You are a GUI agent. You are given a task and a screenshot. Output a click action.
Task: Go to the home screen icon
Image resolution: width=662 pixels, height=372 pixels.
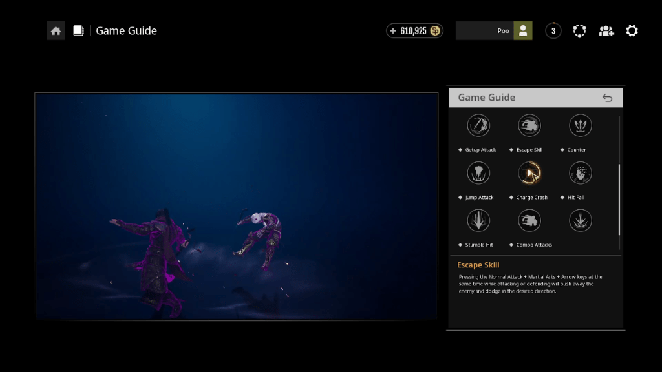pyautogui.click(x=56, y=31)
